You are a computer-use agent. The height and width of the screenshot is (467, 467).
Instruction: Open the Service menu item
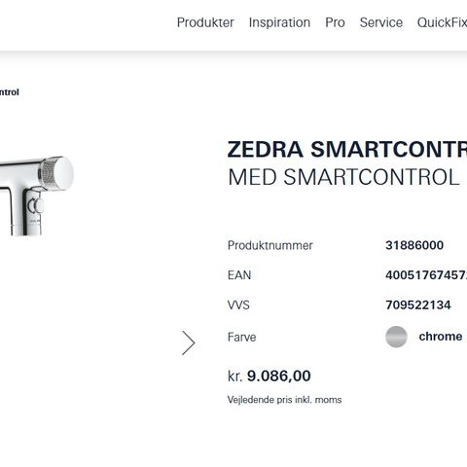pyautogui.click(x=381, y=22)
